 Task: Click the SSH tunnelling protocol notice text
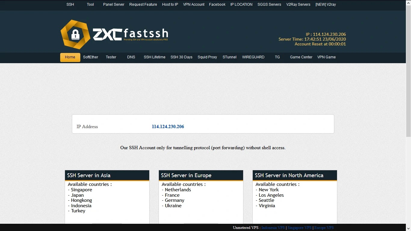tap(203, 148)
